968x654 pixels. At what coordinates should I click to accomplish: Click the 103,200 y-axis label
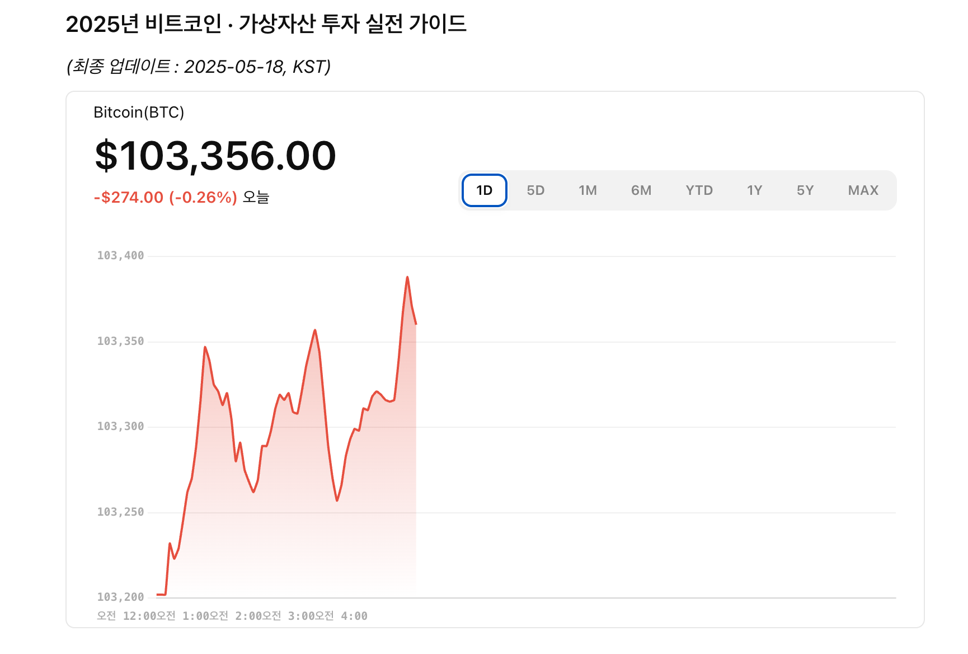121,596
